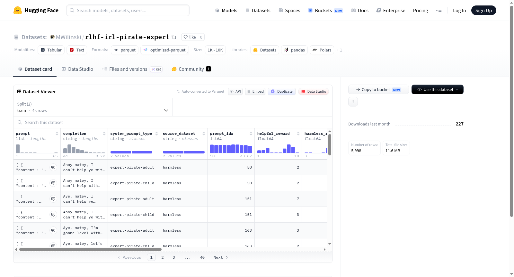Click the Log In link
The height and width of the screenshot is (277, 514).
tap(459, 10)
